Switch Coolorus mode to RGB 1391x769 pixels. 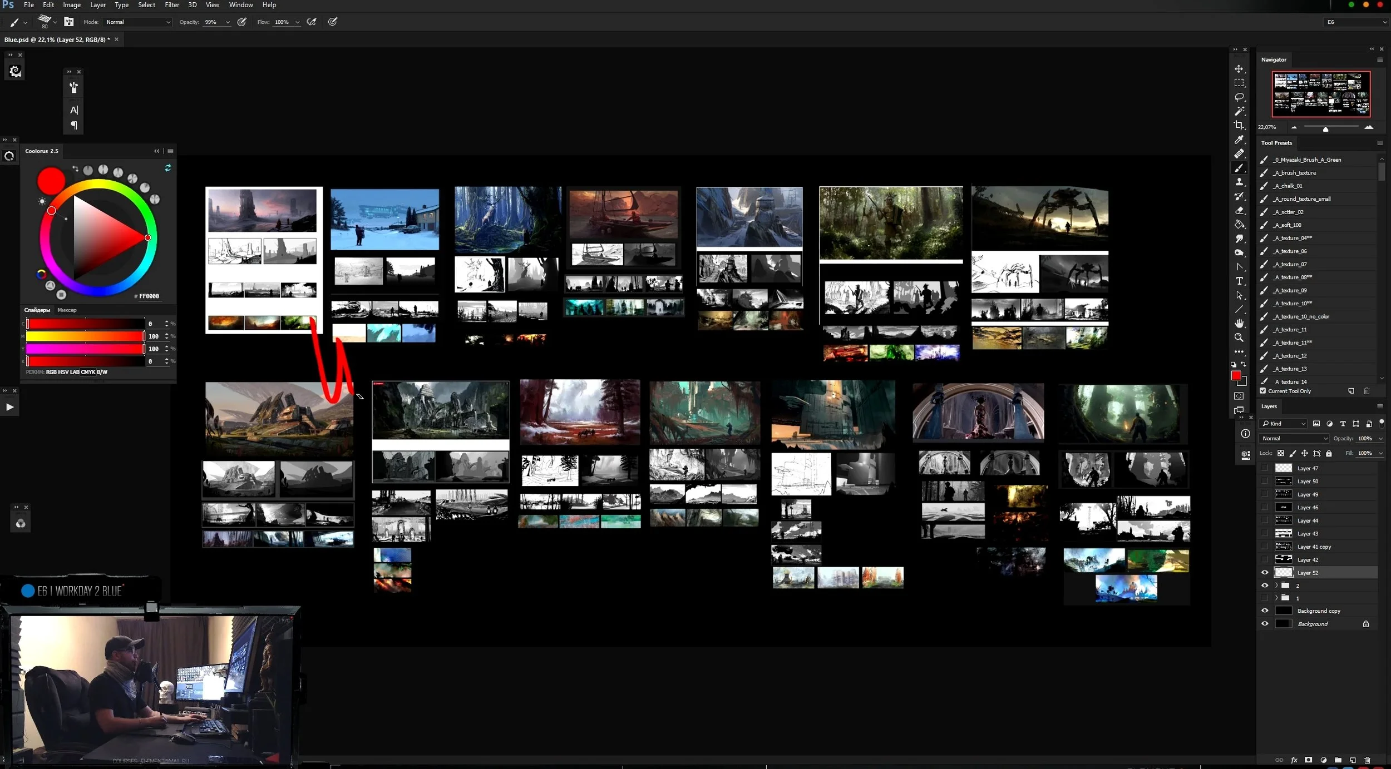pos(51,372)
